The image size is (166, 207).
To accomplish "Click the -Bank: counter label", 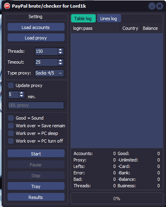I will pos(124,173).
